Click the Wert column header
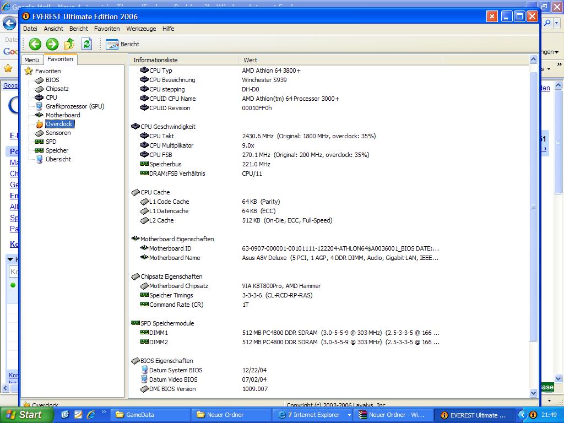The height and width of the screenshot is (423, 564). tap(340, 59)
